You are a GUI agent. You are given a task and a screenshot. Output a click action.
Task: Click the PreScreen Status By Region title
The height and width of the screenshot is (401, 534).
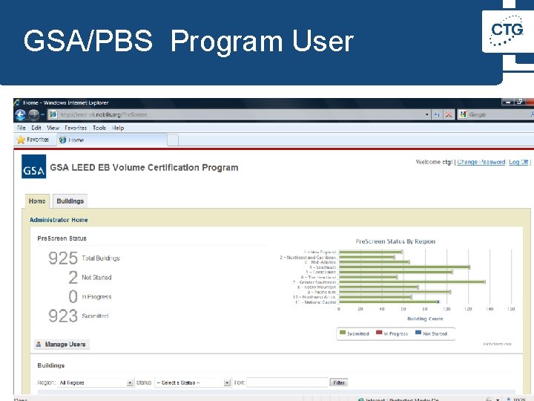(x=395, y=241)
